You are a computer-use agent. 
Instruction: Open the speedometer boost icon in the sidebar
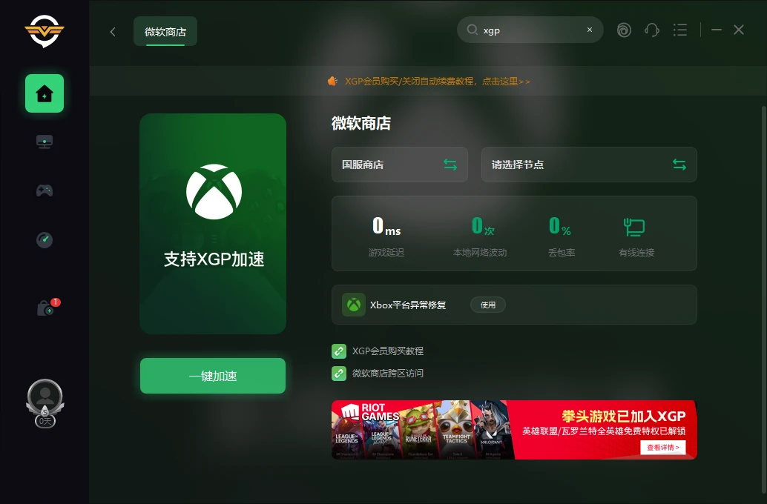coord(45,239)
